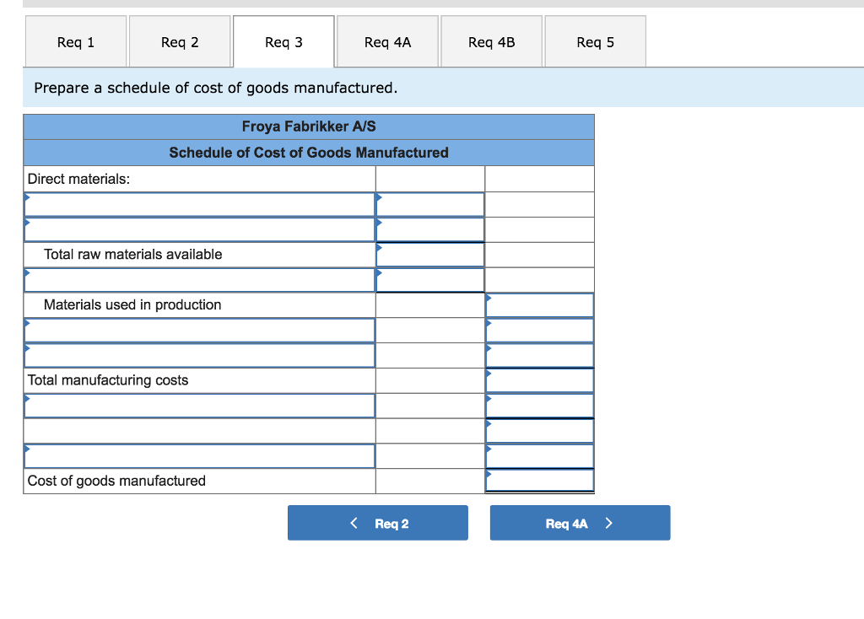Click the instruction text Prepare a schedule of cost

tap(215, 88)
